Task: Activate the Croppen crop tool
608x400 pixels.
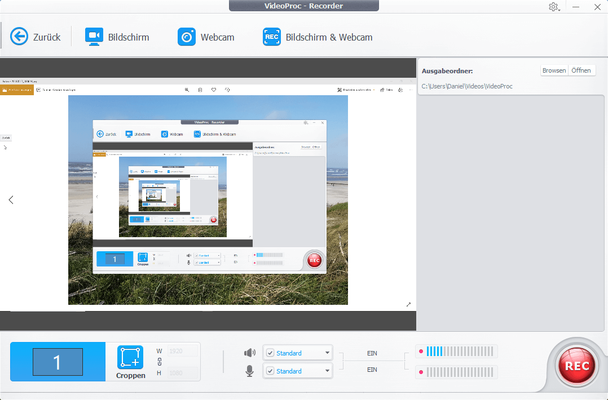Action: pyautogui.click(x=131, y=362)
